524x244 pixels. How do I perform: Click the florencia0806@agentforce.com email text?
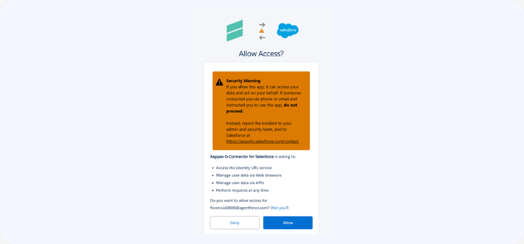(239, 208)
